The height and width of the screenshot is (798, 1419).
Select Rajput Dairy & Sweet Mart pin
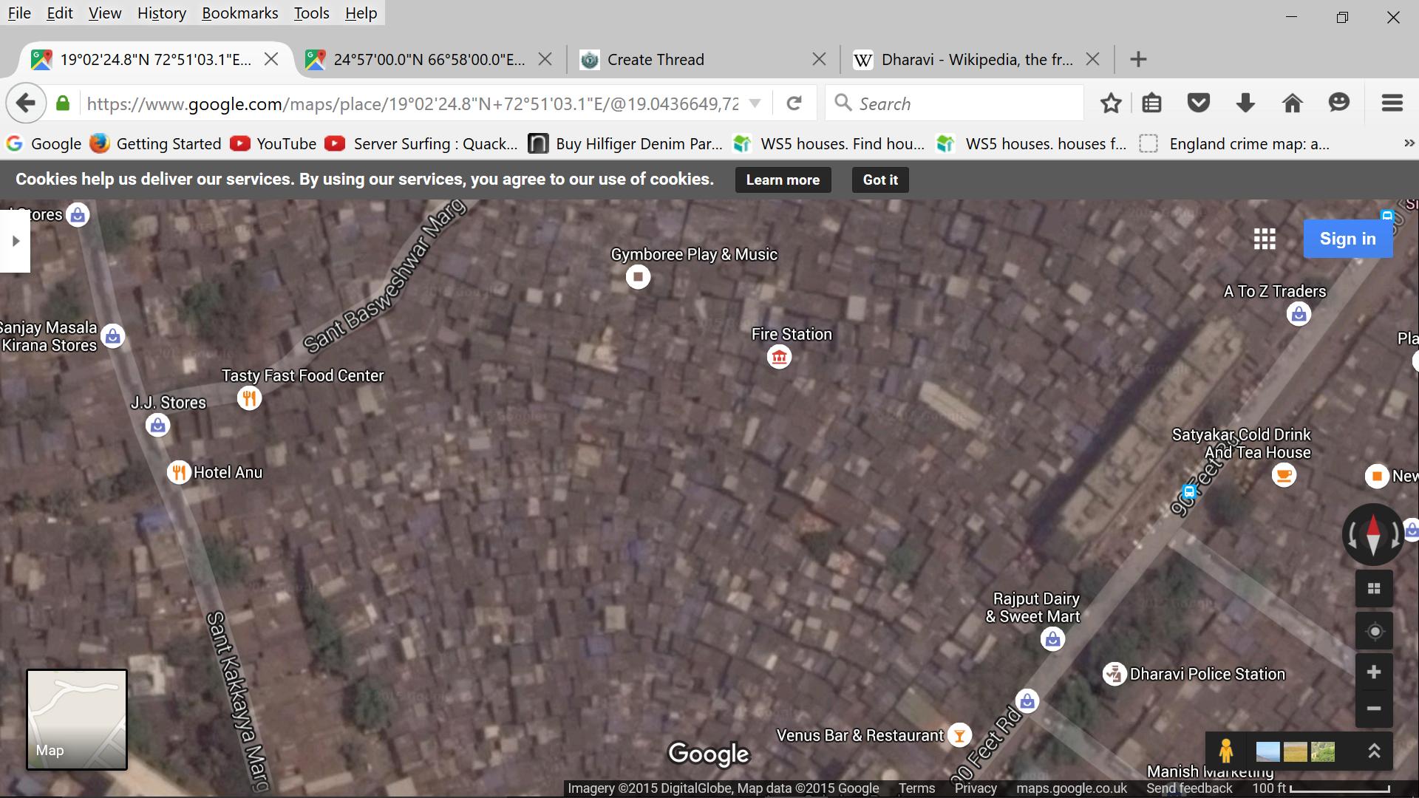(x=1052, y=639)
